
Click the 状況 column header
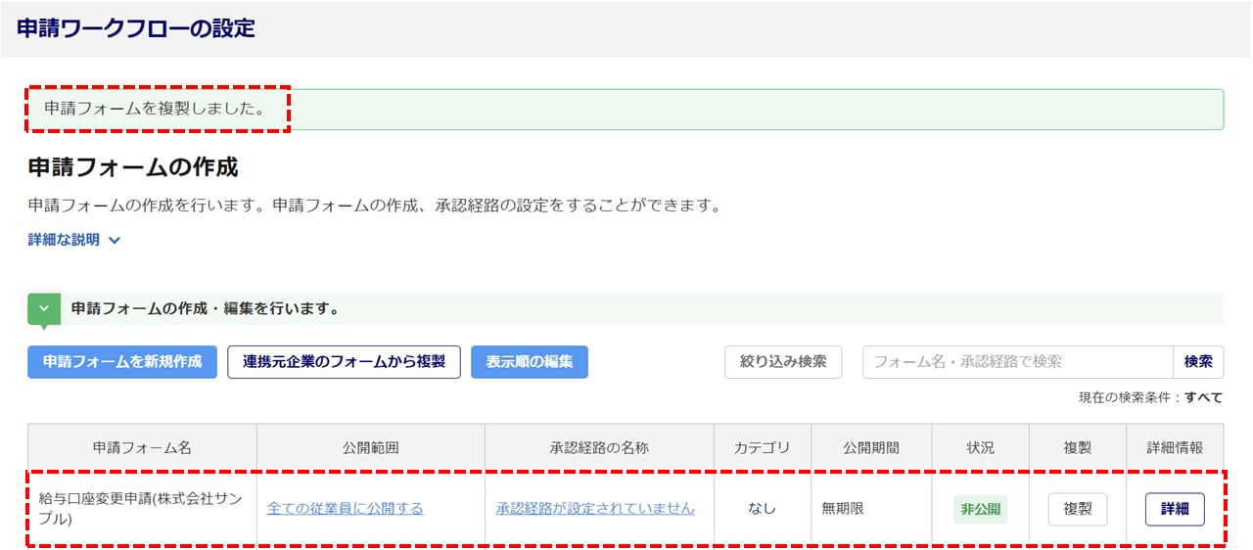pyautogui.click(x=980, y=447)
